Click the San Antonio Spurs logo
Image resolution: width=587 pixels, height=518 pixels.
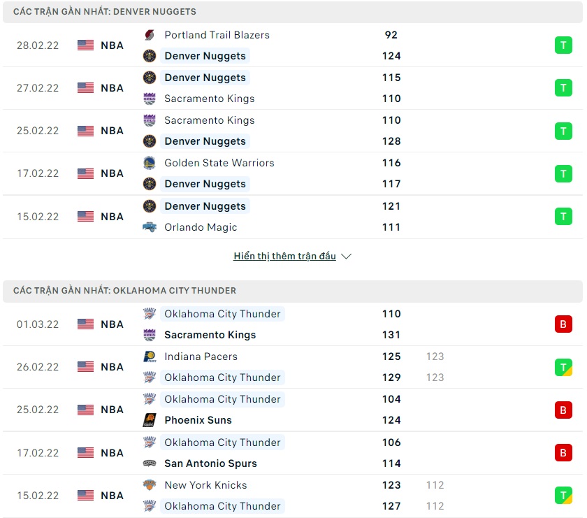pos(149,463)
